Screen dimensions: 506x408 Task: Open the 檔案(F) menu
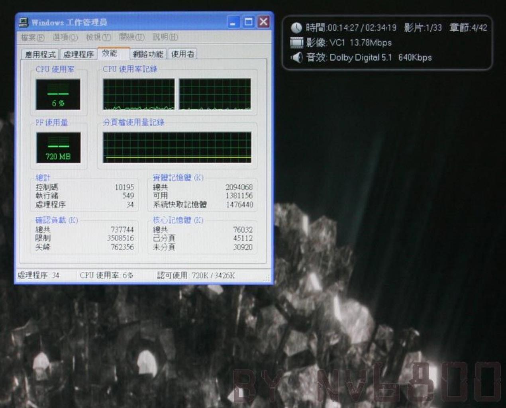pyautogui.click(x=32, y=37)
